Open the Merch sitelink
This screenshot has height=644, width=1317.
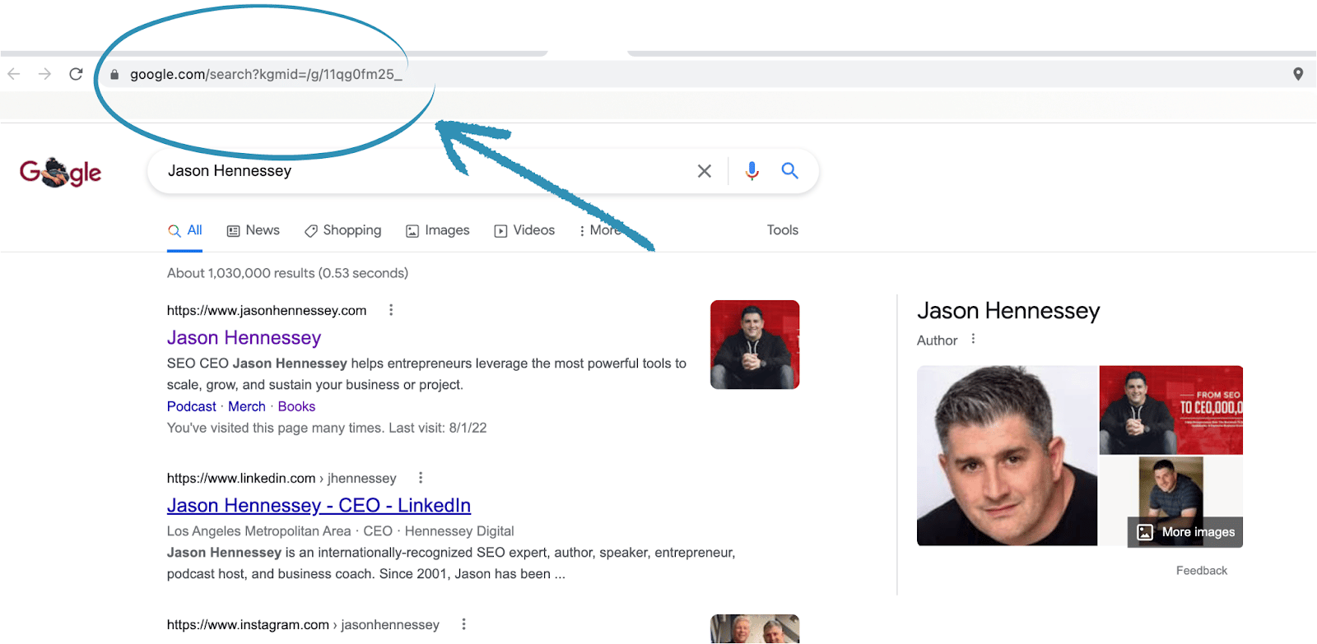click(x=247, y=406)
